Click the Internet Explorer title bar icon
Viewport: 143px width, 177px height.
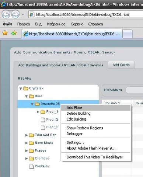(3, 4)
